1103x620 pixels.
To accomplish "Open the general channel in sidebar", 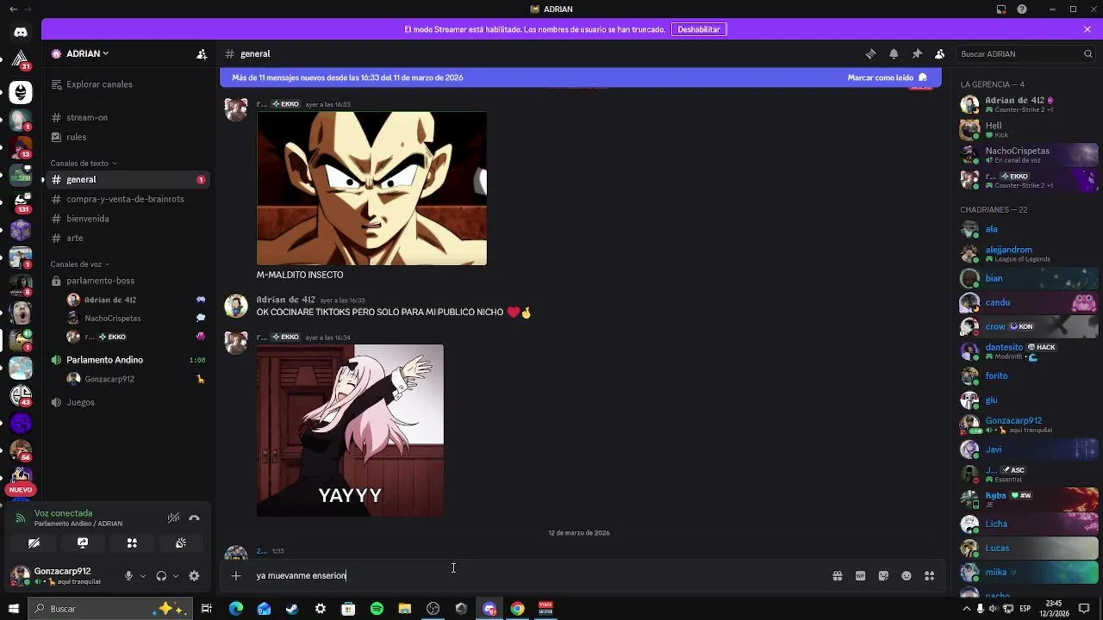I will (x=128, y=179).
